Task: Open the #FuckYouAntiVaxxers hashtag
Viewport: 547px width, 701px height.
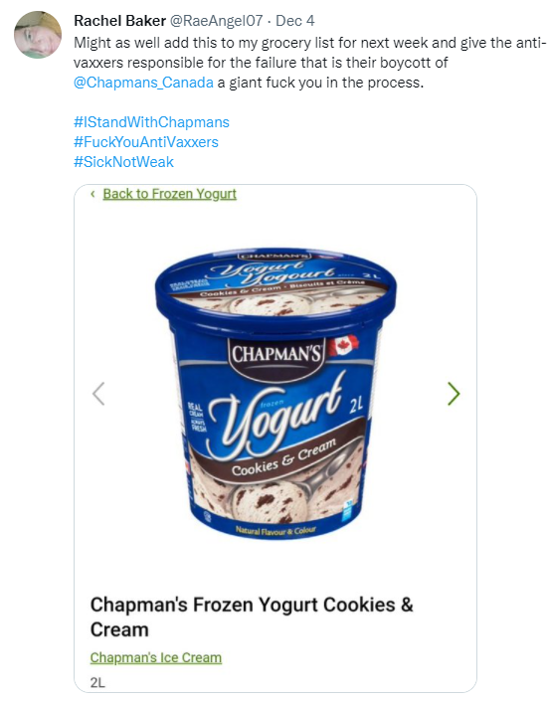Action: (146, 142)
